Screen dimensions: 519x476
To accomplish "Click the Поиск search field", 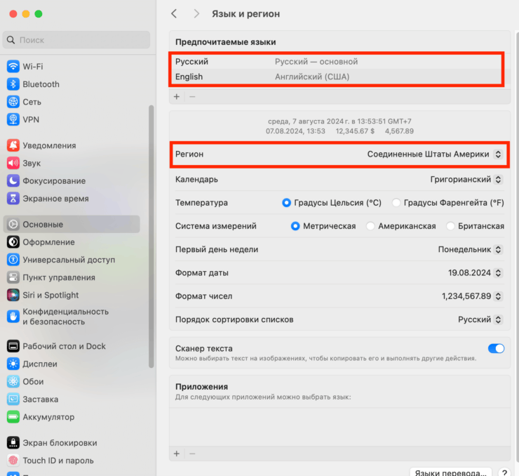I will pos(76,40).
